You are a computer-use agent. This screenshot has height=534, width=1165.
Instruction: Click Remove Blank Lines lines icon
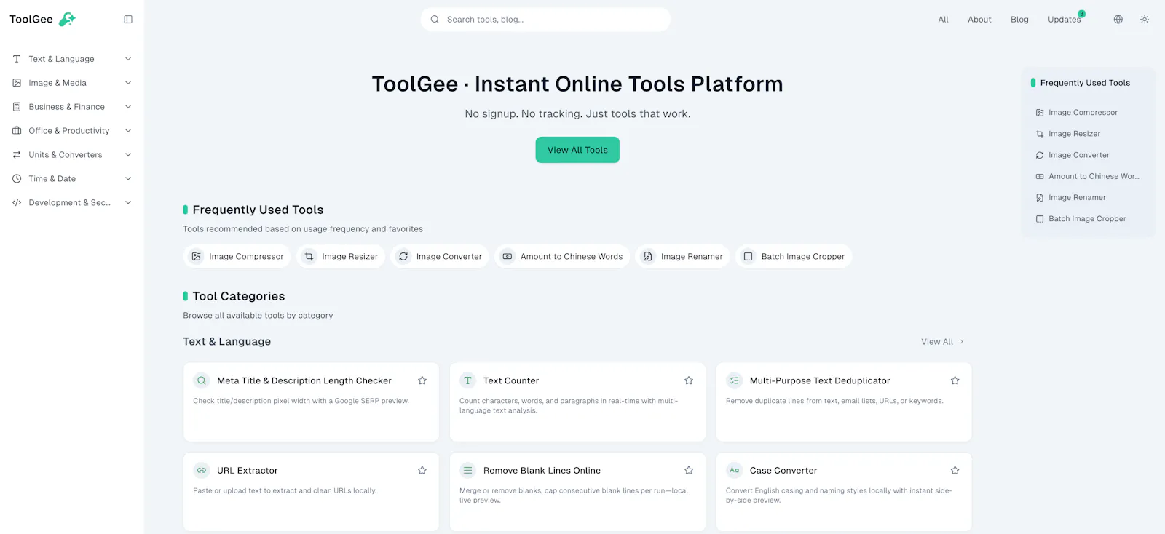pyautogui.click(x=468, y=471)
